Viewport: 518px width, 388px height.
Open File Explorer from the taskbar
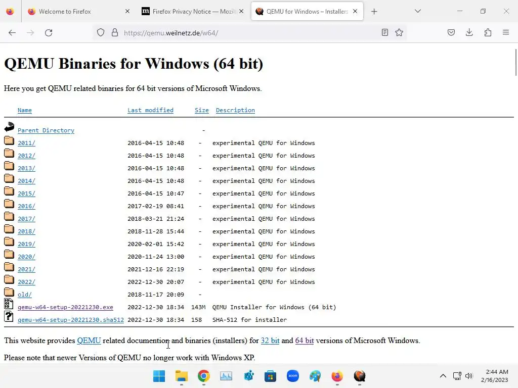(182, 376)
